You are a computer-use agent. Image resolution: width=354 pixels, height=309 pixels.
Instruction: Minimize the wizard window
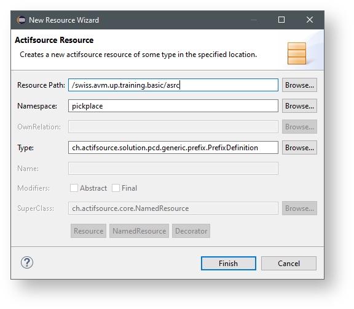(254, 20)
